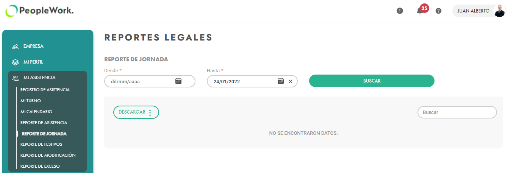Click the Buscar search text box
The height and width of the screenshot is (173, 508).
(457, 112)
